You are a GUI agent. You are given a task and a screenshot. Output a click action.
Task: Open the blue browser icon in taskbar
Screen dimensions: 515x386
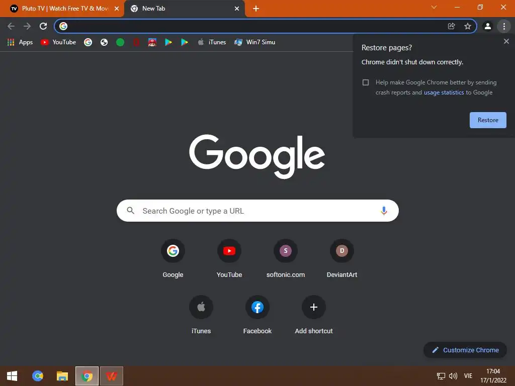38,376
